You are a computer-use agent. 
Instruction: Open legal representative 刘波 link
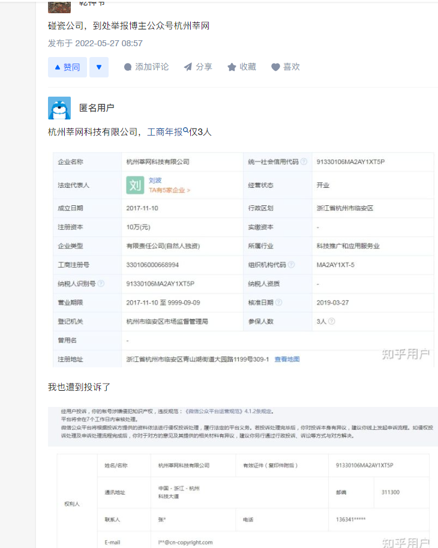click(155, 180)
